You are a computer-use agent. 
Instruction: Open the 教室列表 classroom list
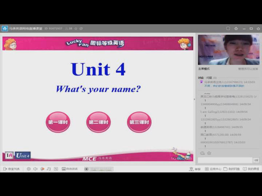pos(11,169)
